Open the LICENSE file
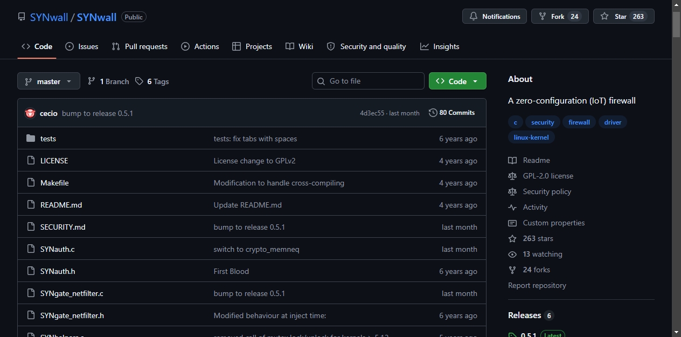This screenshot has width=681, height=337. click(x=54, y=161)
